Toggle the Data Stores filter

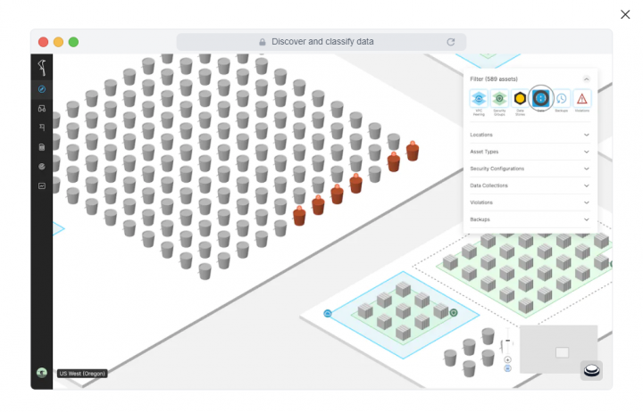pyautogui.click(x=520, y=98)
